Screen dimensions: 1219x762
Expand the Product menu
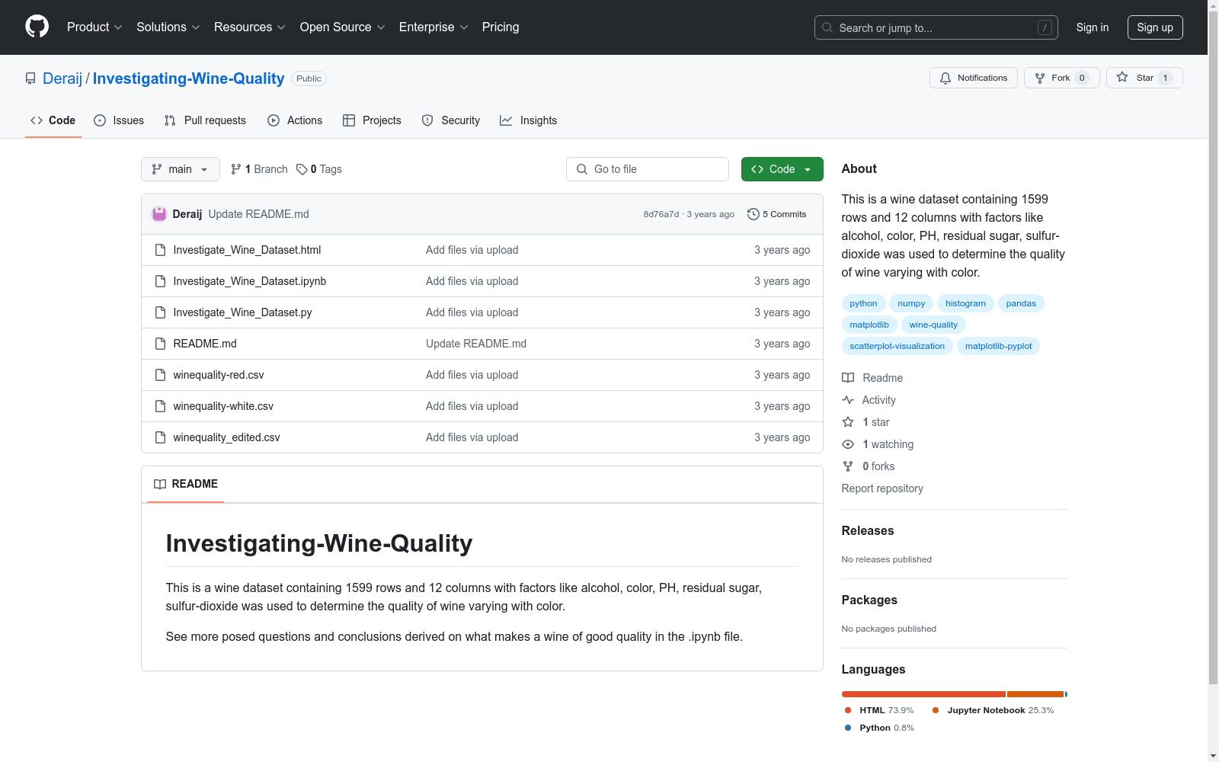pos(94,27)
